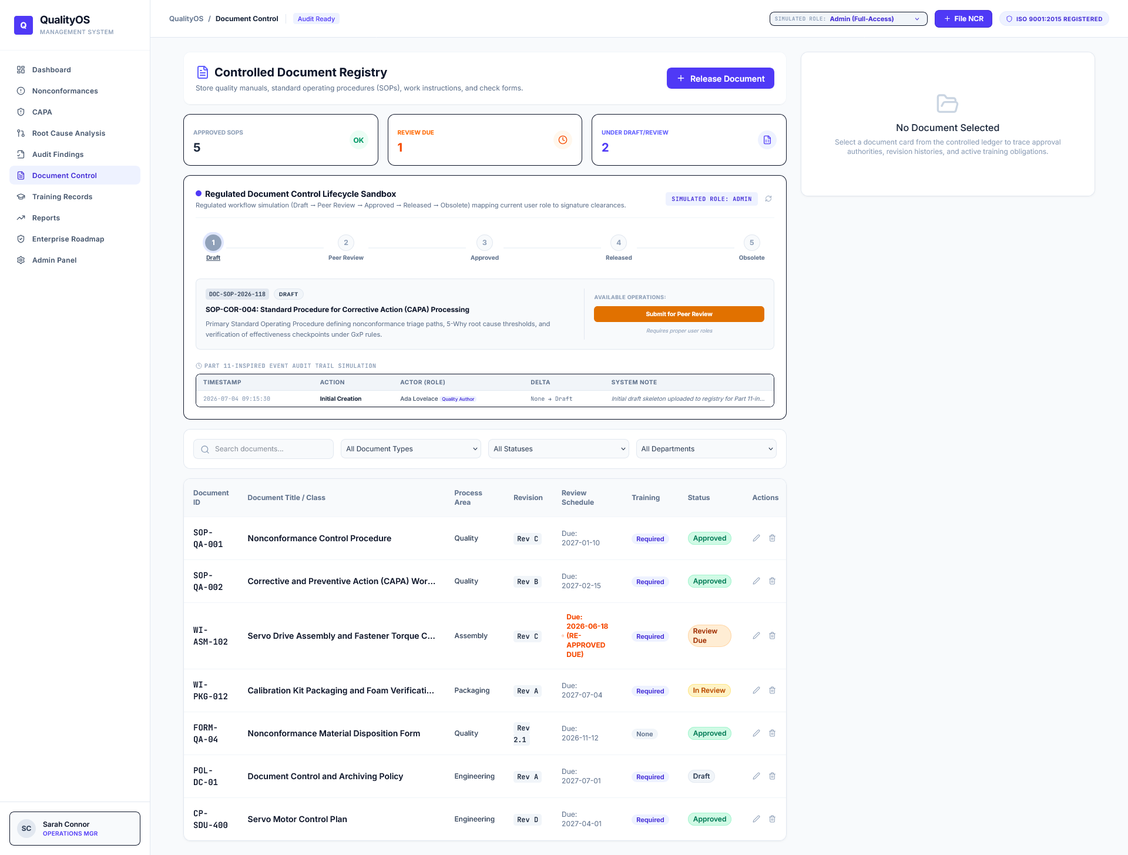
Task: Click QualityOS breadcrumb link
Action: (x=186, y=19)
